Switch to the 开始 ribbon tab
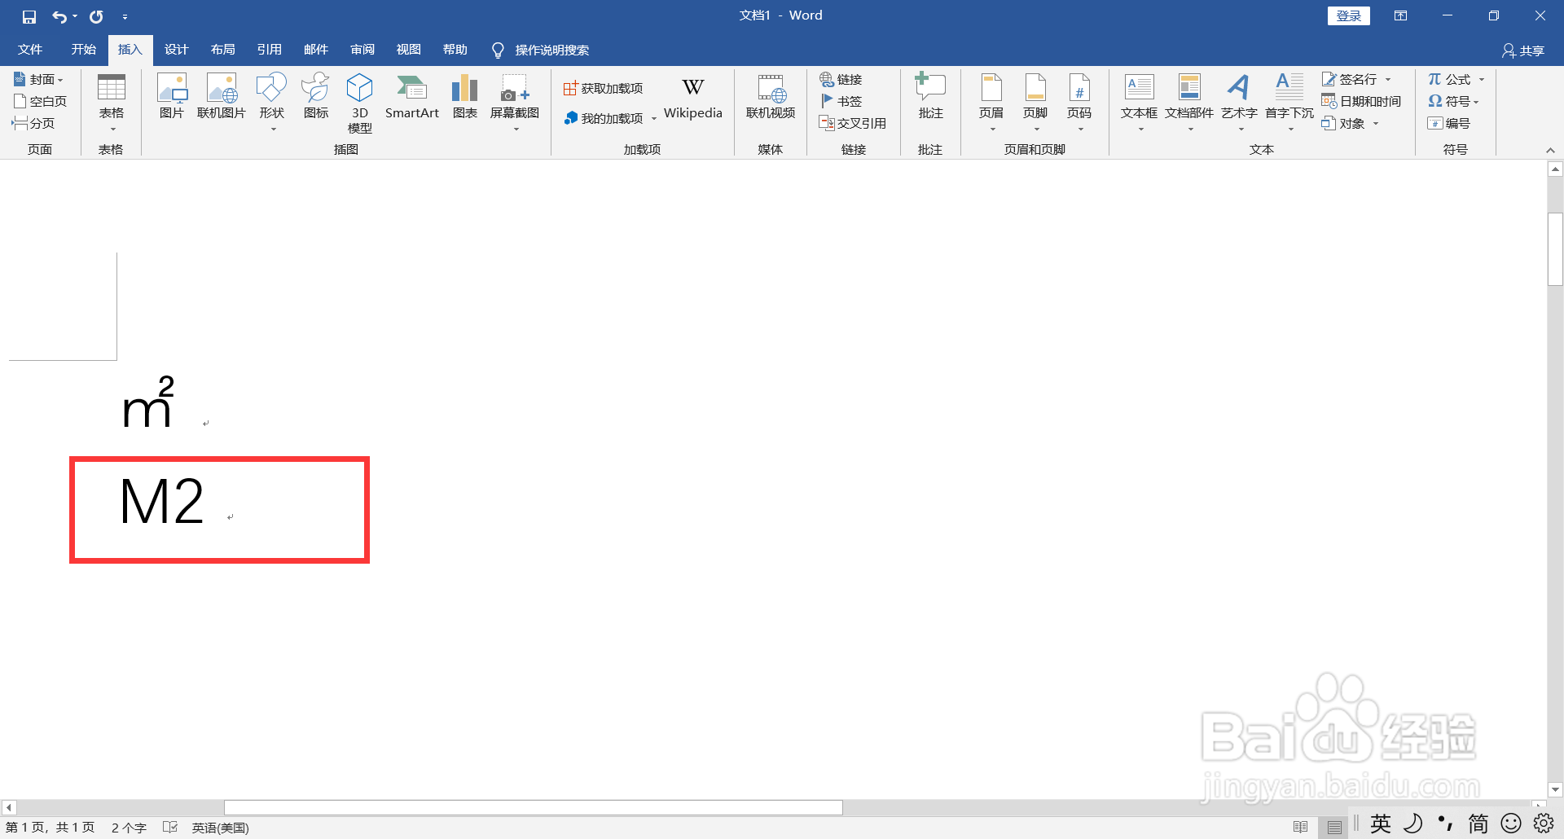 [x=83, y=50]
